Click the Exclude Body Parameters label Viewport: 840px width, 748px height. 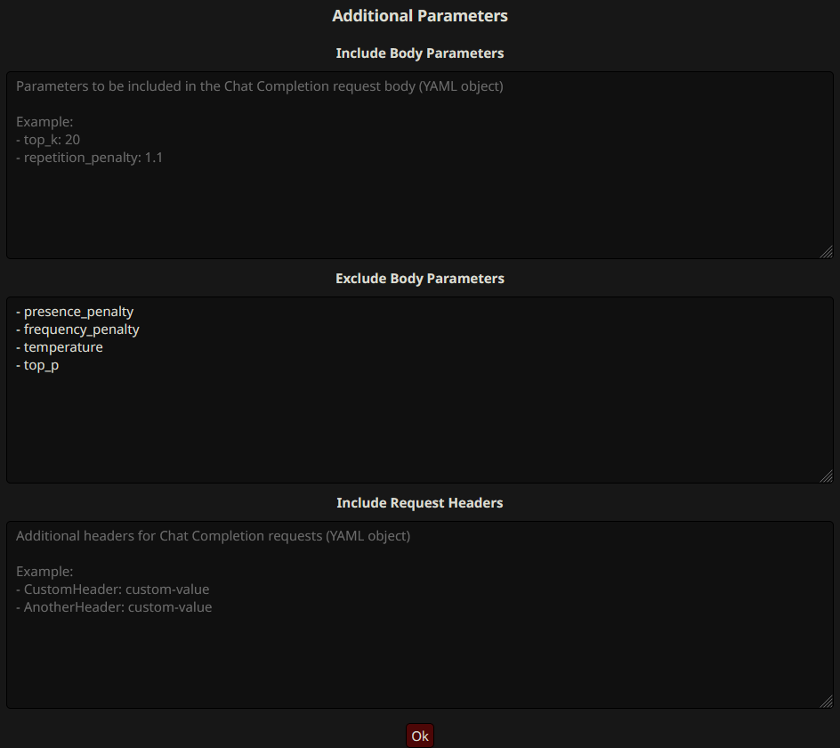pos(420,279)
